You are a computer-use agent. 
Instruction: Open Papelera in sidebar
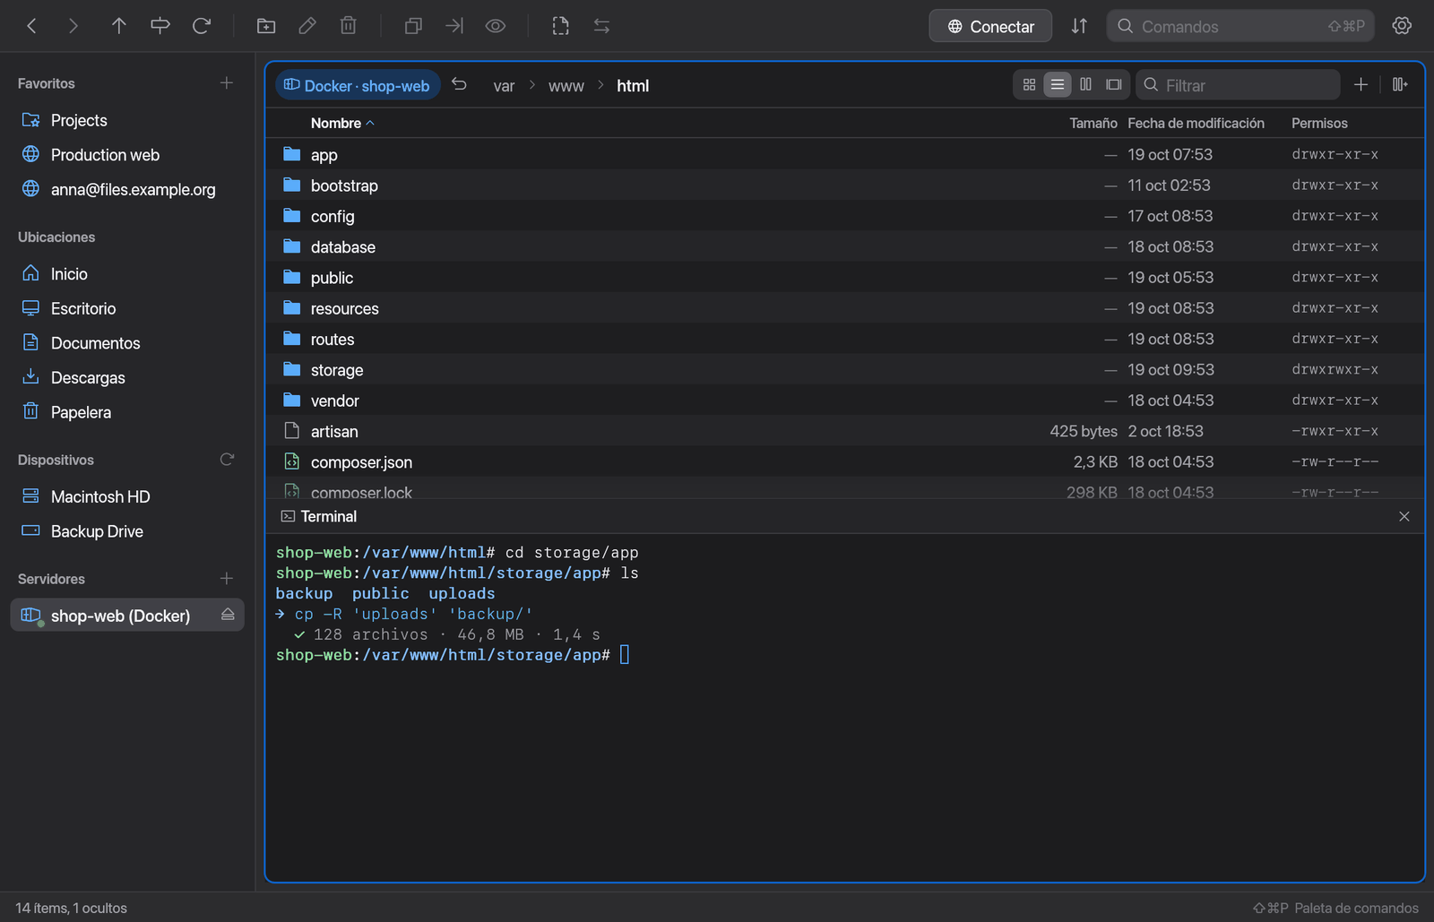(x=127, y=412)
